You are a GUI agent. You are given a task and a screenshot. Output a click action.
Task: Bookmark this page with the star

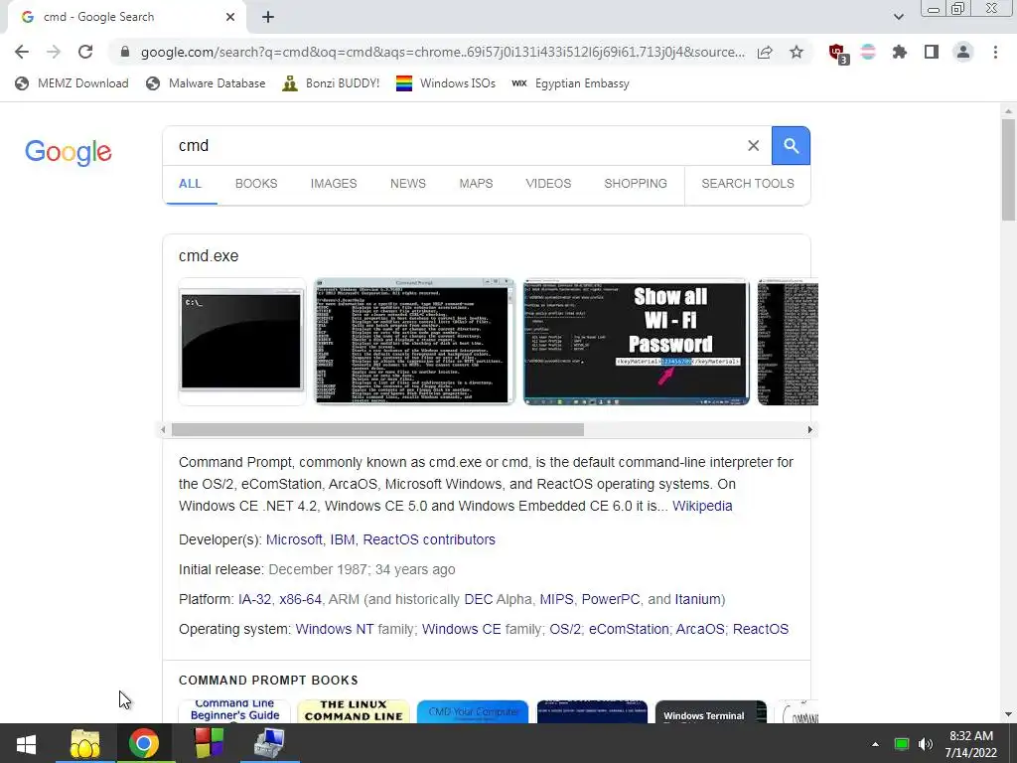point(797,52)
